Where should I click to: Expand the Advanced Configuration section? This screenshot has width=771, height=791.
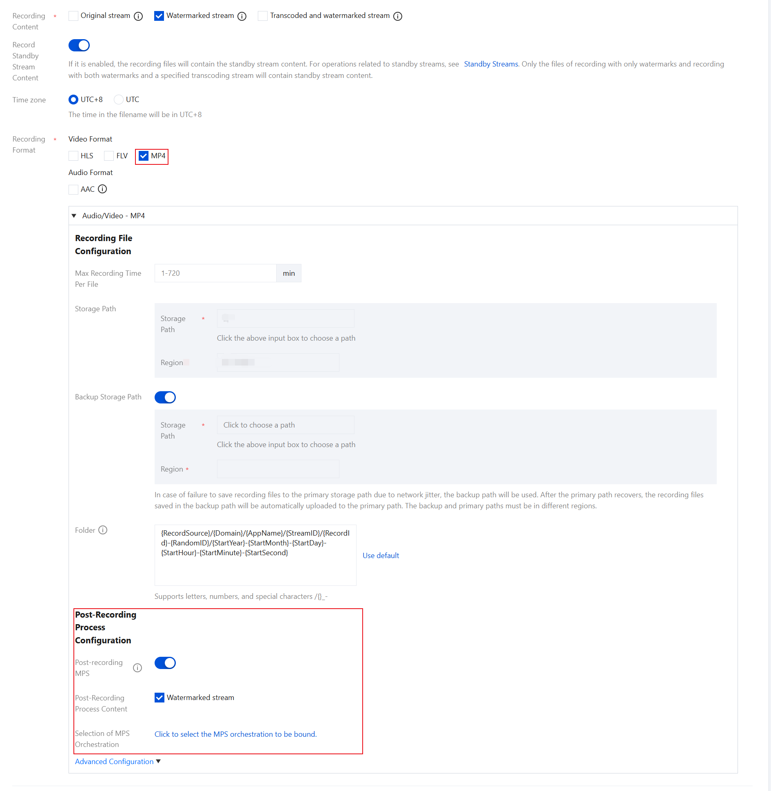click(117, 762)
